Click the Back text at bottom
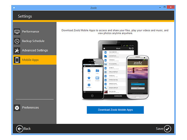 click(27, 128)
